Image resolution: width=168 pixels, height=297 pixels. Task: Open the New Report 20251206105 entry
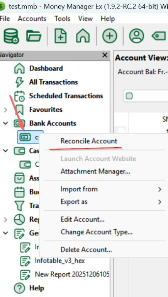tap(72, 275)
